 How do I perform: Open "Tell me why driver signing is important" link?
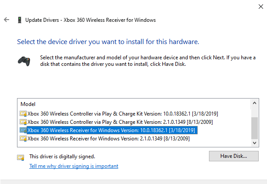(73, 166)
